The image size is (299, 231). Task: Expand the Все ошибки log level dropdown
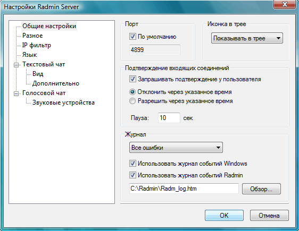pos(176,148)
